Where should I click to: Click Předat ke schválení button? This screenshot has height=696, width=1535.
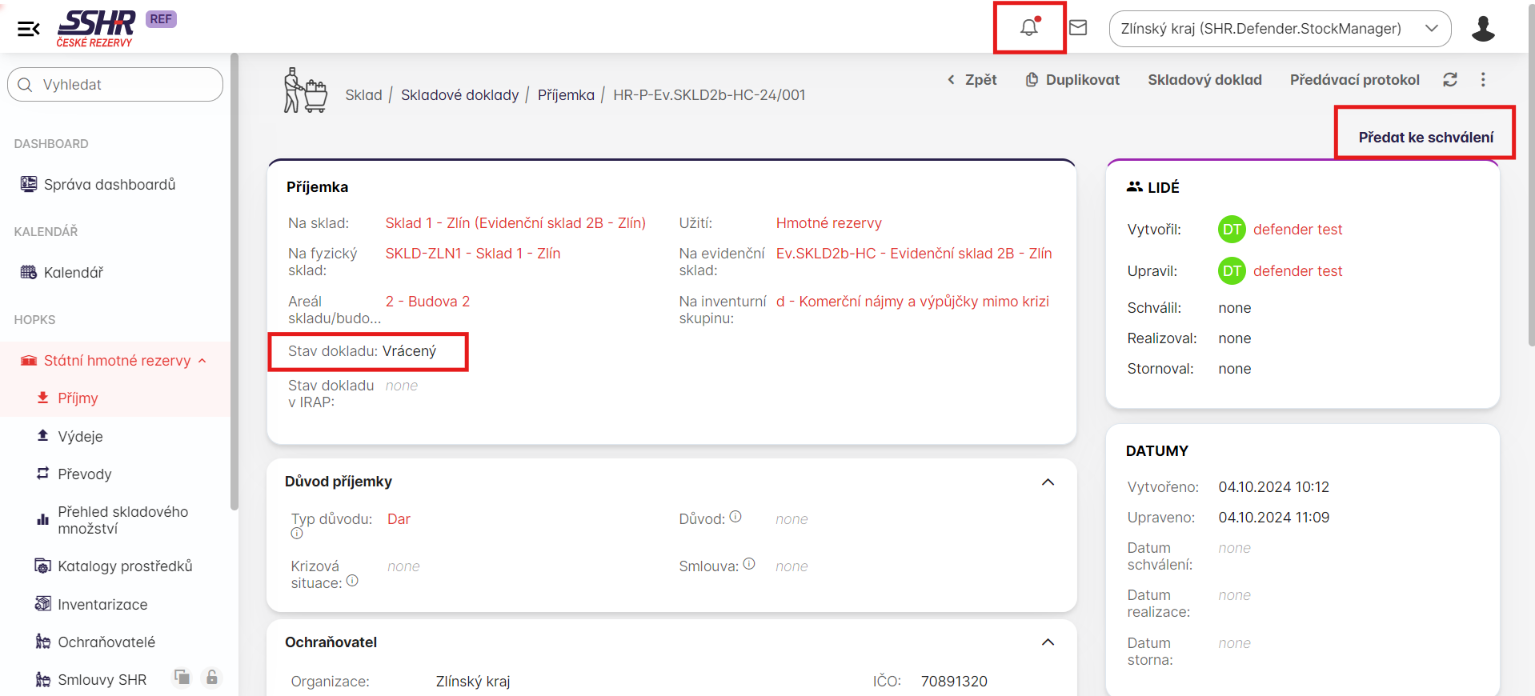click(1425, 138)
